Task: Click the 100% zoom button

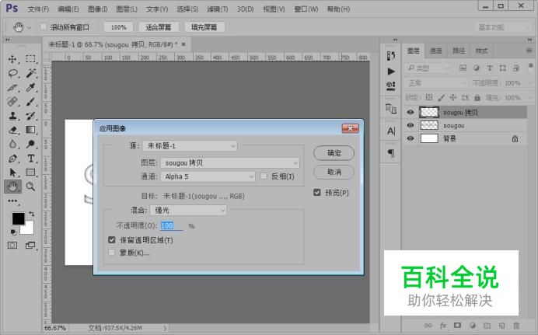Action: pyautogui.click(x=118, y=27)
